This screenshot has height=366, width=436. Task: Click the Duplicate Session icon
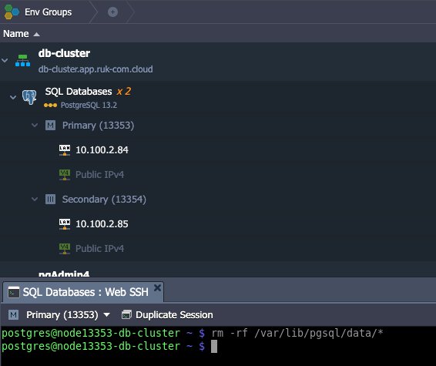[x=126, y=315]
